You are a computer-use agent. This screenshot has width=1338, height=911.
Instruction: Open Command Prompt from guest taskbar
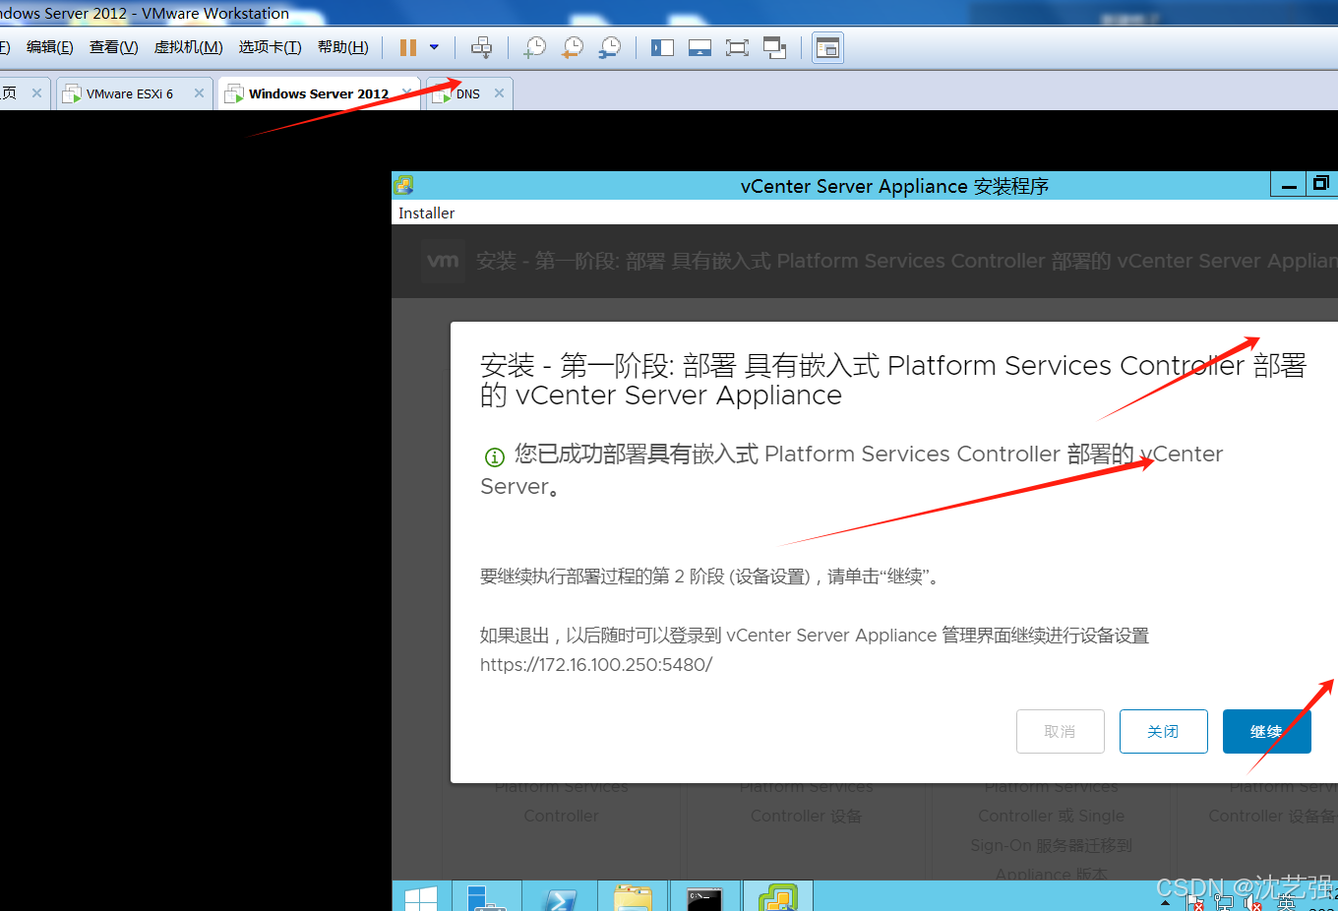704,897
